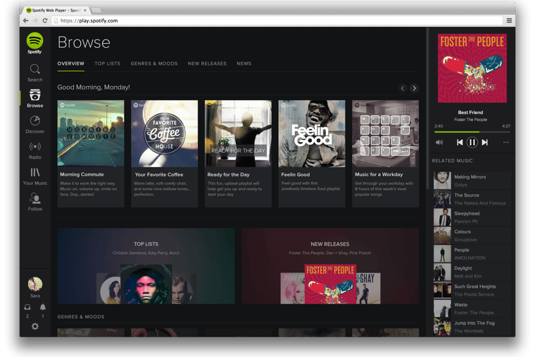Open Search in the Spotify sidebar

(x=34, y=69)
